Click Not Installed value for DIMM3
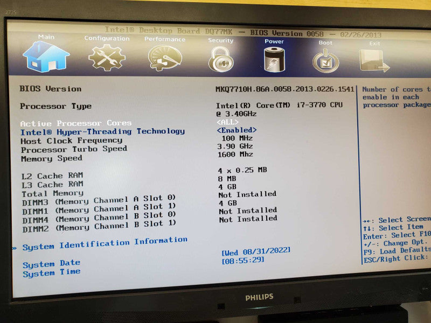The width and height of the screenshot is (431, 323). [248, 194]
